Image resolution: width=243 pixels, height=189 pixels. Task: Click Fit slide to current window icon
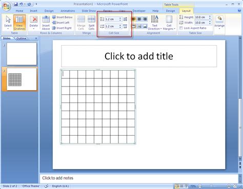pyautogui.click(x=235, y=186)
